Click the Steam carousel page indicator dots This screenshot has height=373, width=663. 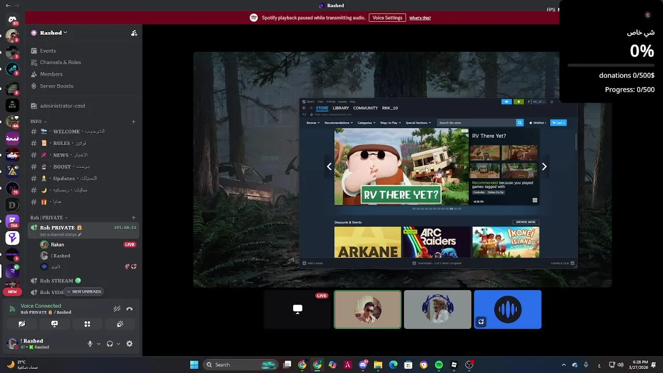pos(437,209)
